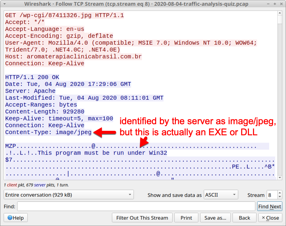Viewport: 286px width, 226px height.
Task: Click the Keep-Alive: timeout=5, max=100 line
Action: pyautogui.click(x=59, y=119)
